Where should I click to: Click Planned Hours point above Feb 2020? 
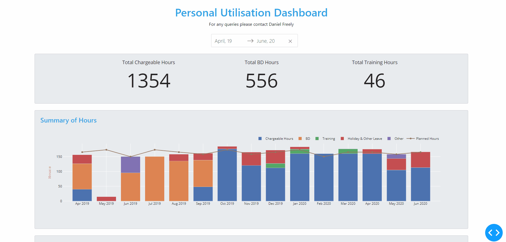[x=324, y=156]
